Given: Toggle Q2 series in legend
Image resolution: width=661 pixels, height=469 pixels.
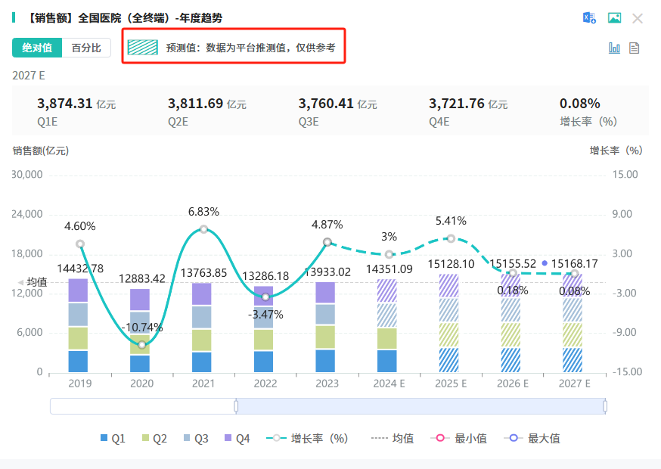Looking at the screenshot, I should click(x=154, y=438).
